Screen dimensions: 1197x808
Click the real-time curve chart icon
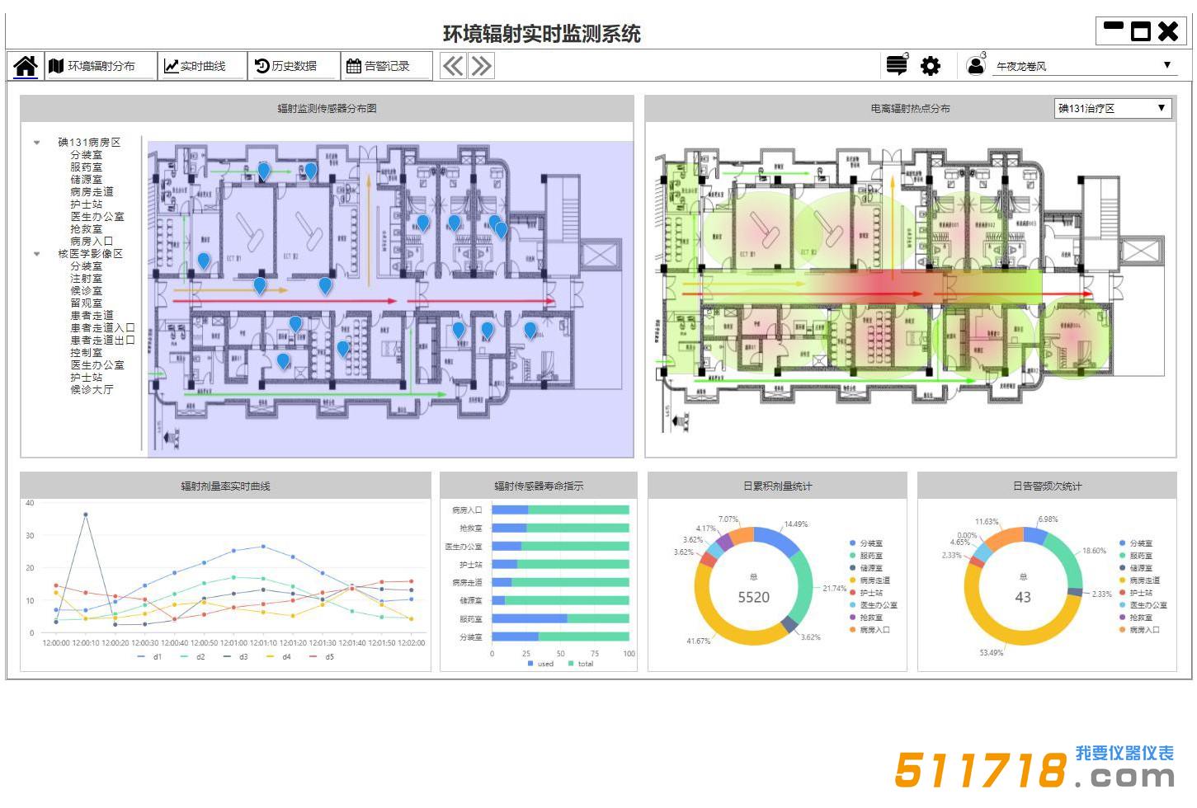(x=172, y=66)
